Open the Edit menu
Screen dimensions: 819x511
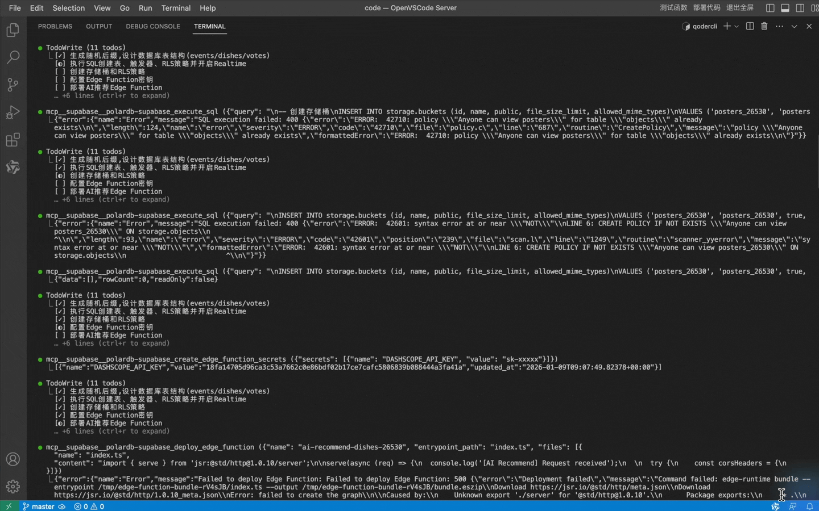(x=36, y=8)
